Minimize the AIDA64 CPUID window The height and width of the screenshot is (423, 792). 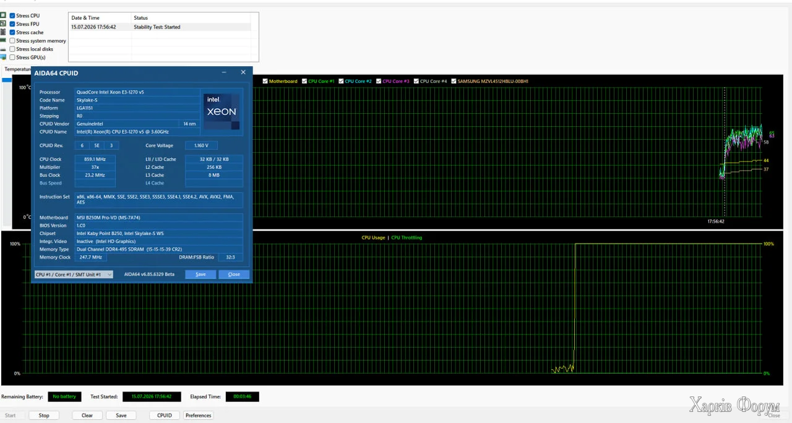tap(225, 72)
